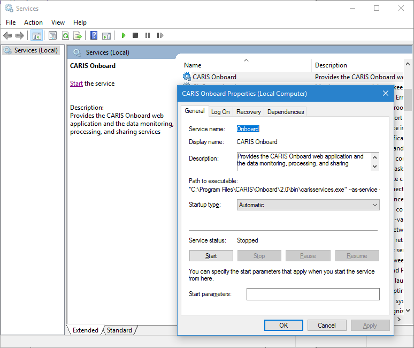Select Services (Local) in the console tree
Viewport: 414px width, 348px height.
[35, 50]
